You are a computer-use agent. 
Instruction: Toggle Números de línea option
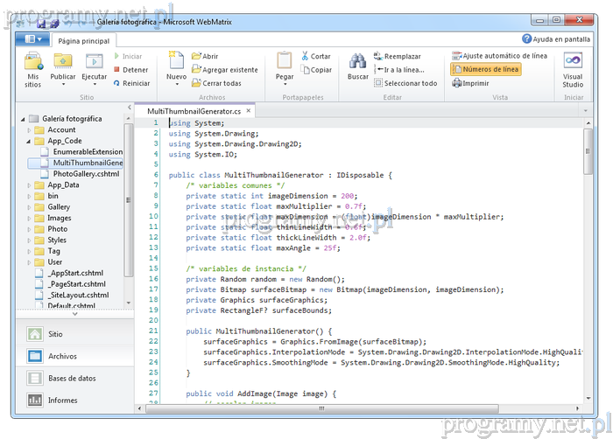pyautogui.click(x=486, y=69)
